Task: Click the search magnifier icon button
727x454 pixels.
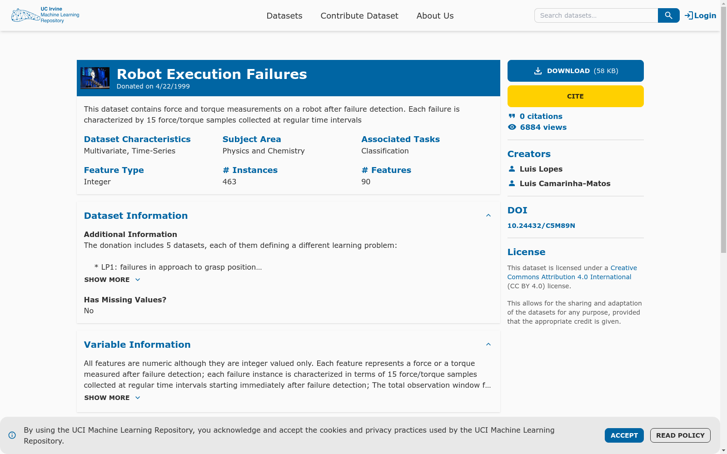Action: tap(668, 15)
